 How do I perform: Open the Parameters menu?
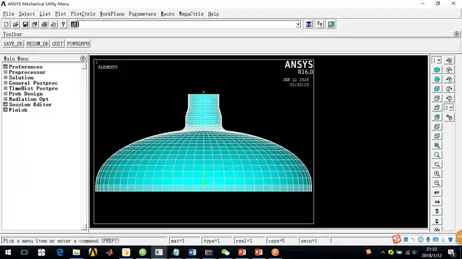142,14
